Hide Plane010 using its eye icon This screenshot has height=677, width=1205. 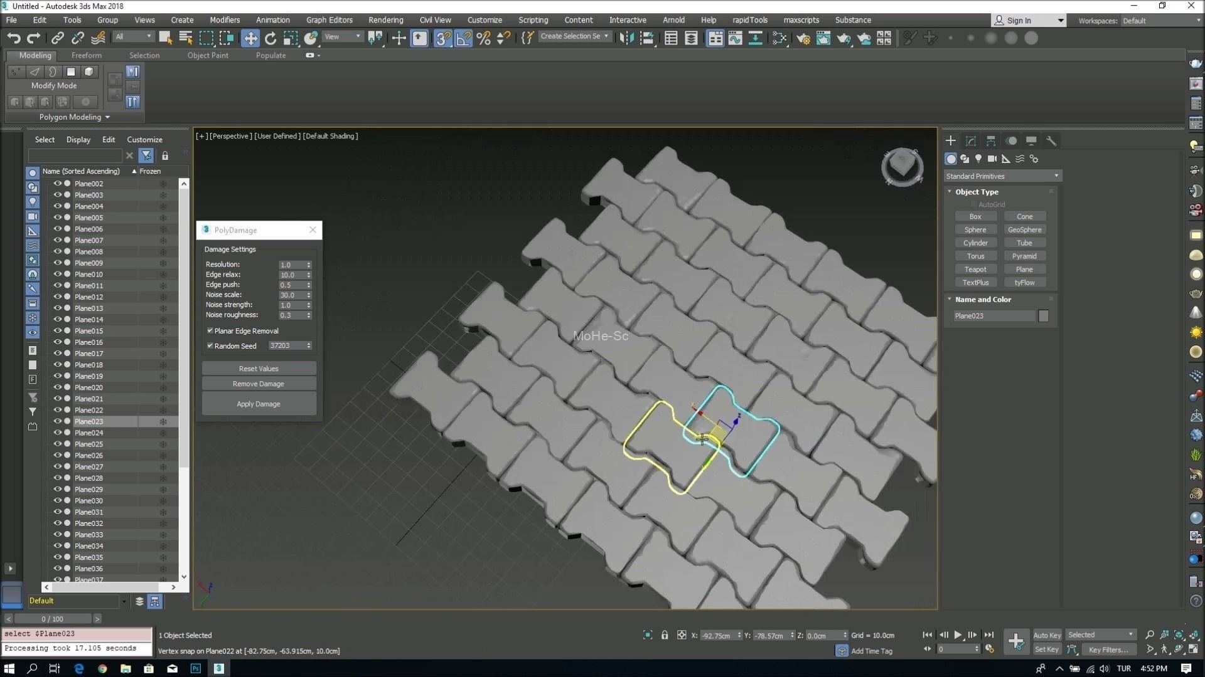57,274
